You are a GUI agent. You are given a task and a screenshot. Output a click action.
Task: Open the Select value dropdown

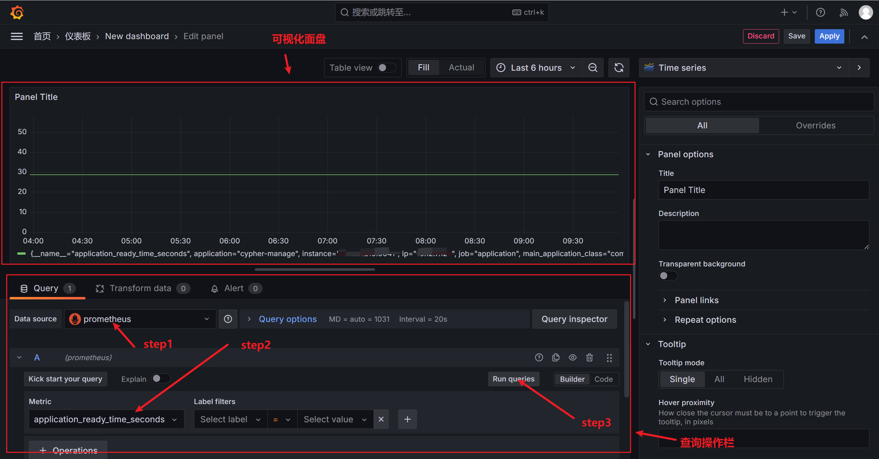335,419
